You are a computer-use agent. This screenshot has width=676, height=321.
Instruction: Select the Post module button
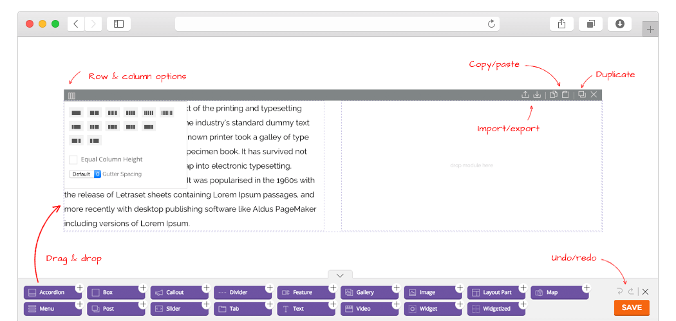pos(116,309)
